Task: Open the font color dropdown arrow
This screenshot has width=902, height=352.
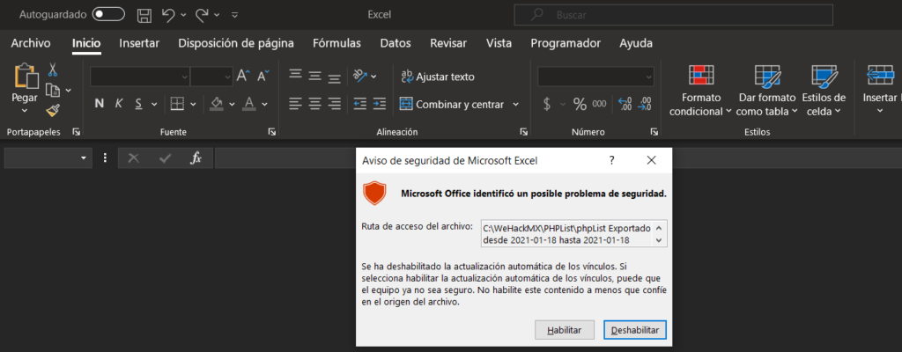Action: 264,105
